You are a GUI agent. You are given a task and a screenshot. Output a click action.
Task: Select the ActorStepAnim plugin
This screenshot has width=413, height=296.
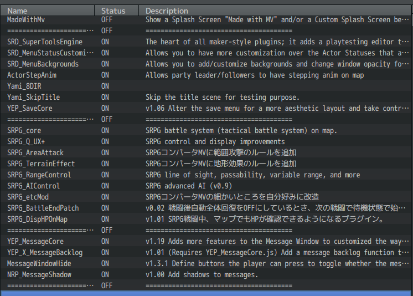[x=206, y=75]
